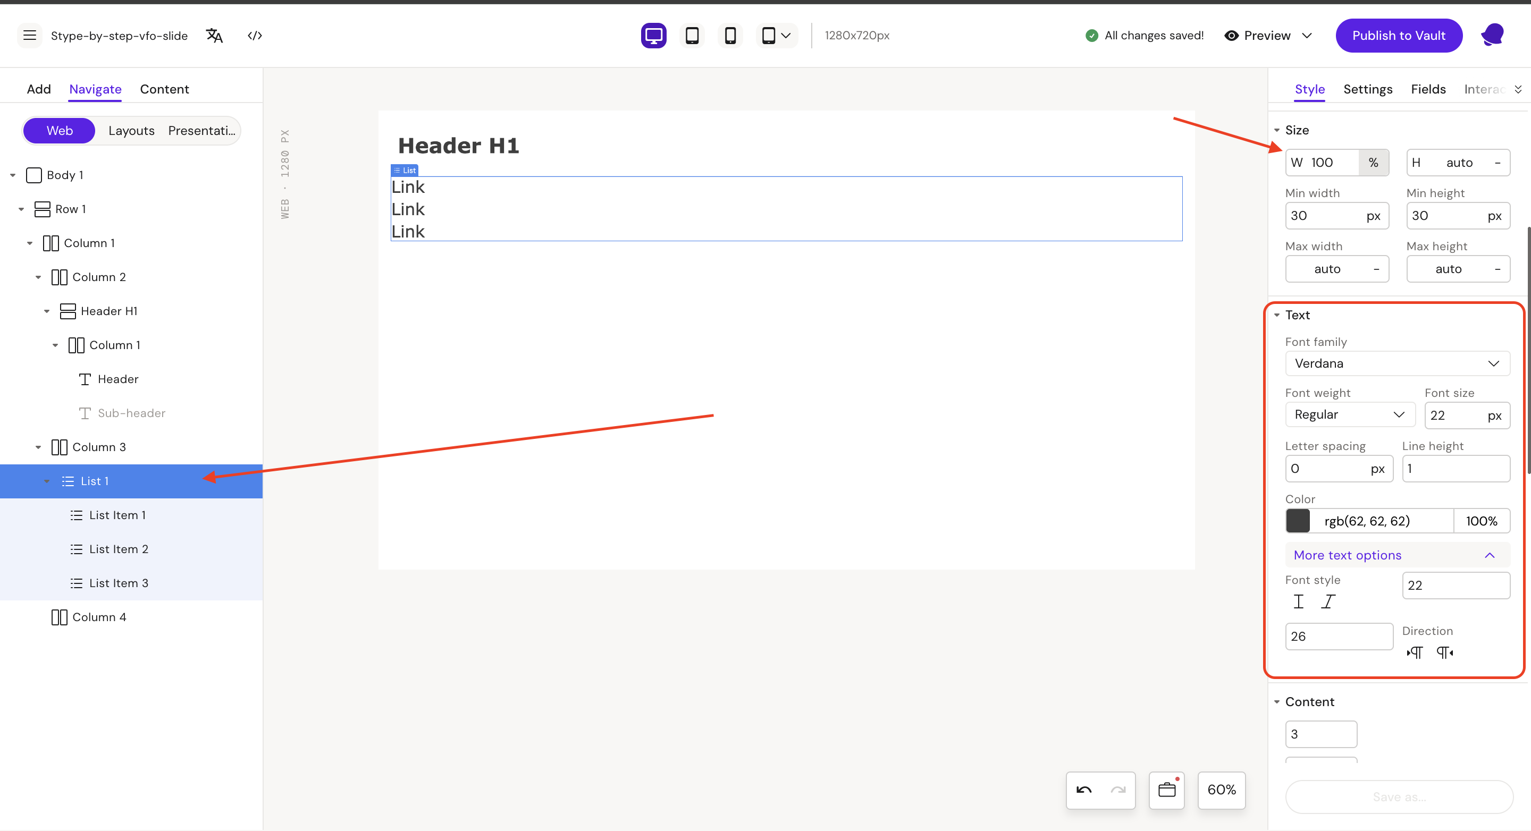Viewport: 1531px width, 831px height.
Task: Select the Row 1 layout icon
Action: (x=42, y=209)
